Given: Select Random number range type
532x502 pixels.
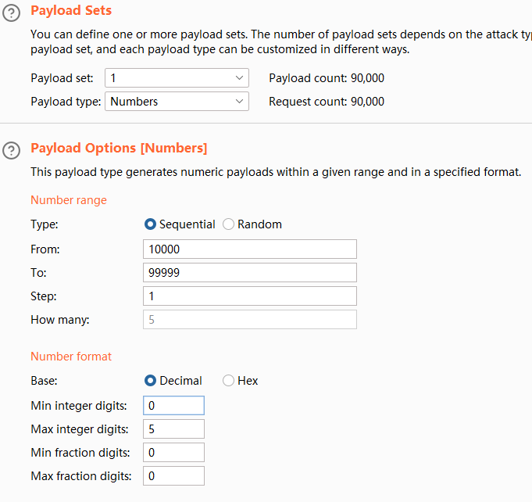Looking at the screenshot, I should click(229, 224).
